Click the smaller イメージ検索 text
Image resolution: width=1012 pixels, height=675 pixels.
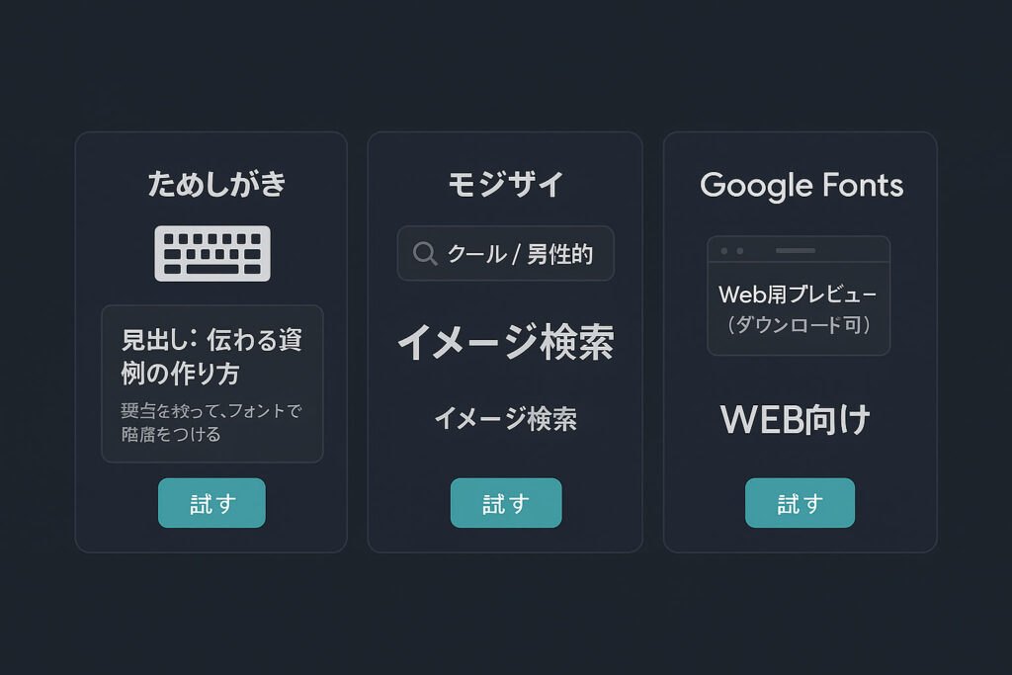point(505,419)
